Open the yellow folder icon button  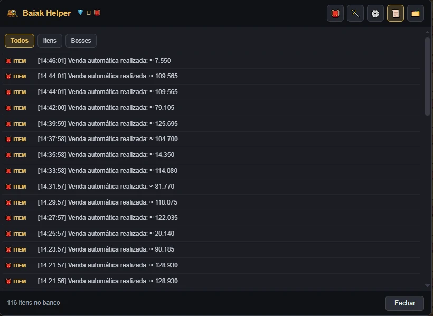(x=416, y=13)
